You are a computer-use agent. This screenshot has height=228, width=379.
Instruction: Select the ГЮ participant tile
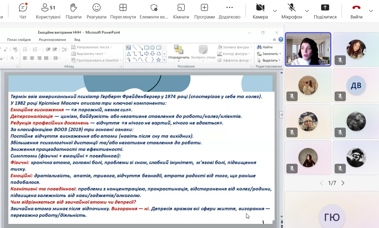click(x=332, y=211)
